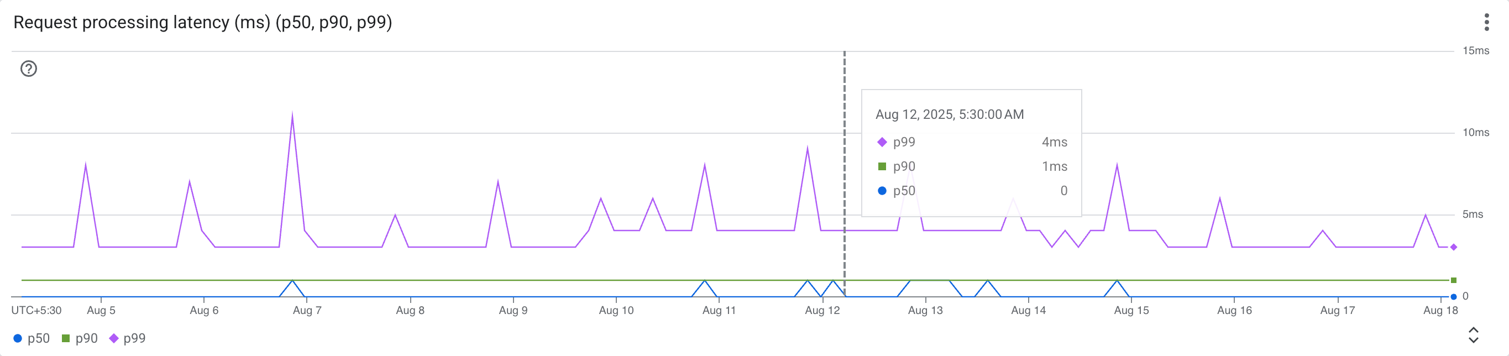Click the p50 blue dot legend marker
This screenshot has height=356, width=1509.
coord(18,338)
